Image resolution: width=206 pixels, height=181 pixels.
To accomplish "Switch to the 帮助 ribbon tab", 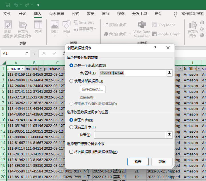I will [159, 14].
